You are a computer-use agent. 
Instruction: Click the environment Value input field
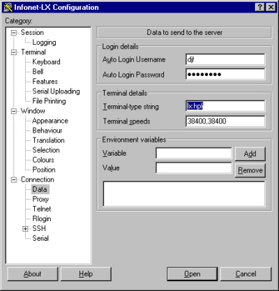[x=194, y=168]
